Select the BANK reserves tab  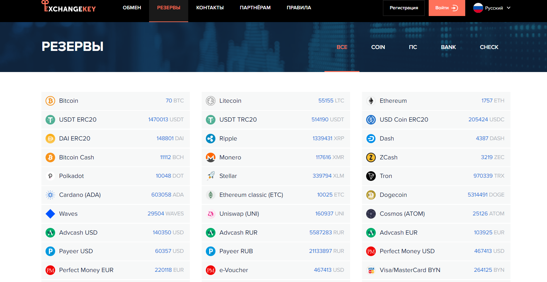[448, 47]
